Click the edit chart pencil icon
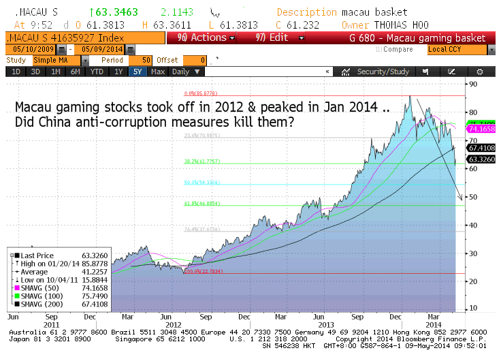Viewport: 501px width, 359px height. (x=453, y=71)
